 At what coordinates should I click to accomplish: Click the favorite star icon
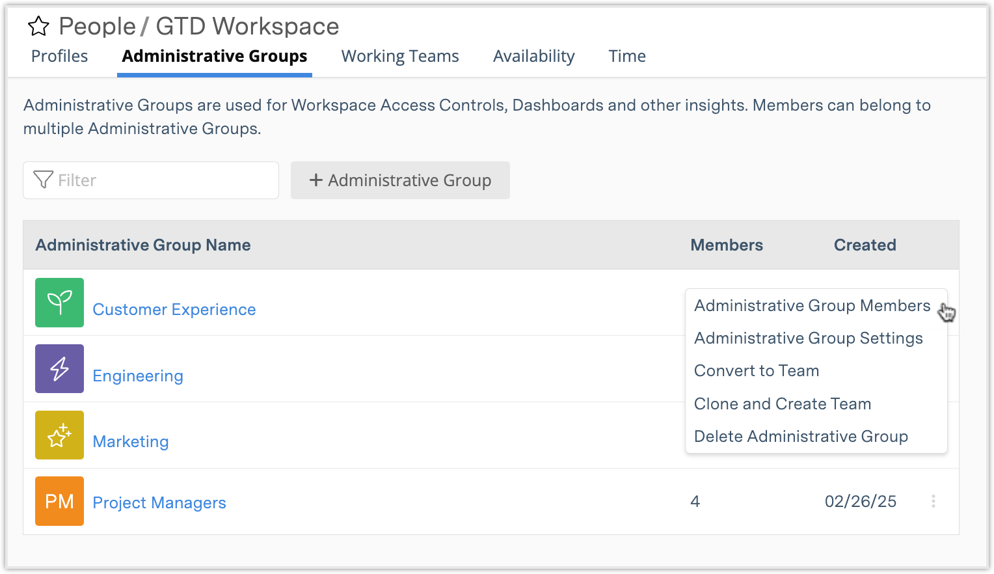pos(38,27)
